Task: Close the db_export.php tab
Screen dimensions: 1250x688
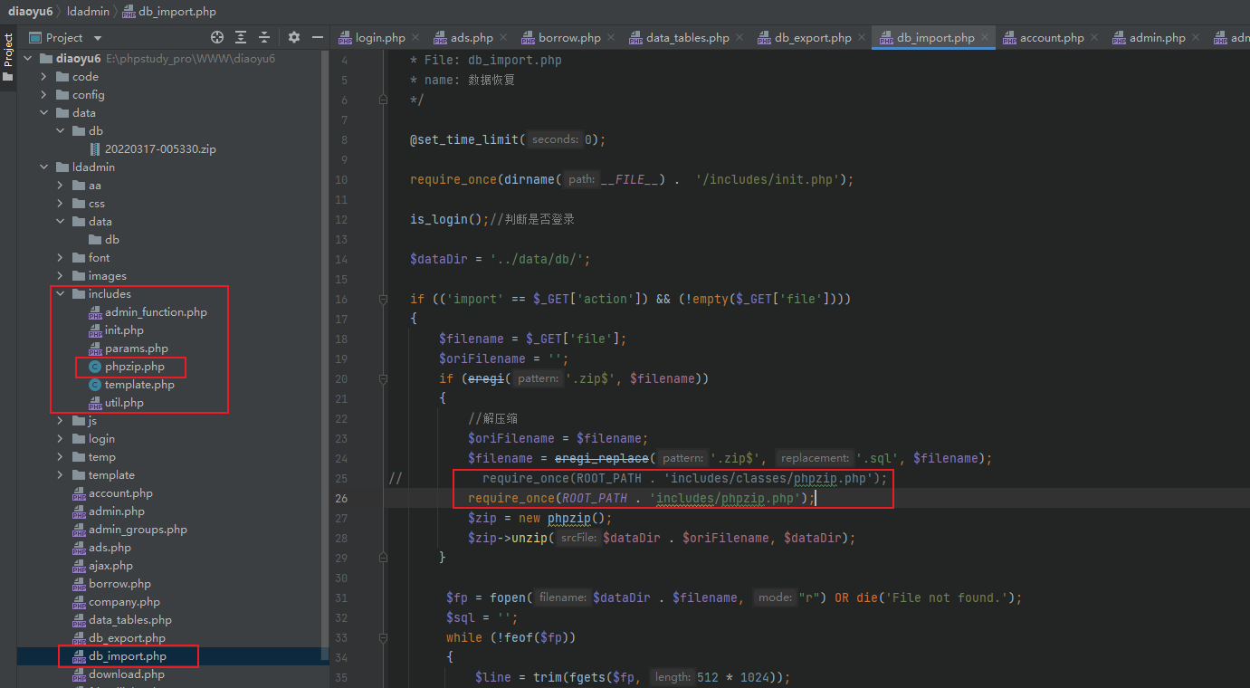Action: [861, 37]
